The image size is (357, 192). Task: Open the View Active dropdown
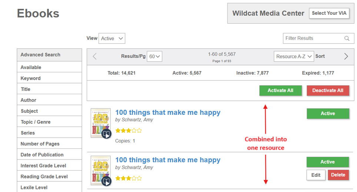pos(112,38)
